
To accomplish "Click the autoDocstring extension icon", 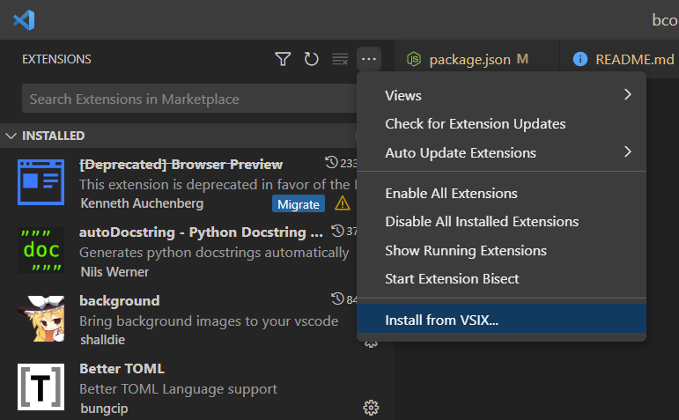I will tap(41, 250).
